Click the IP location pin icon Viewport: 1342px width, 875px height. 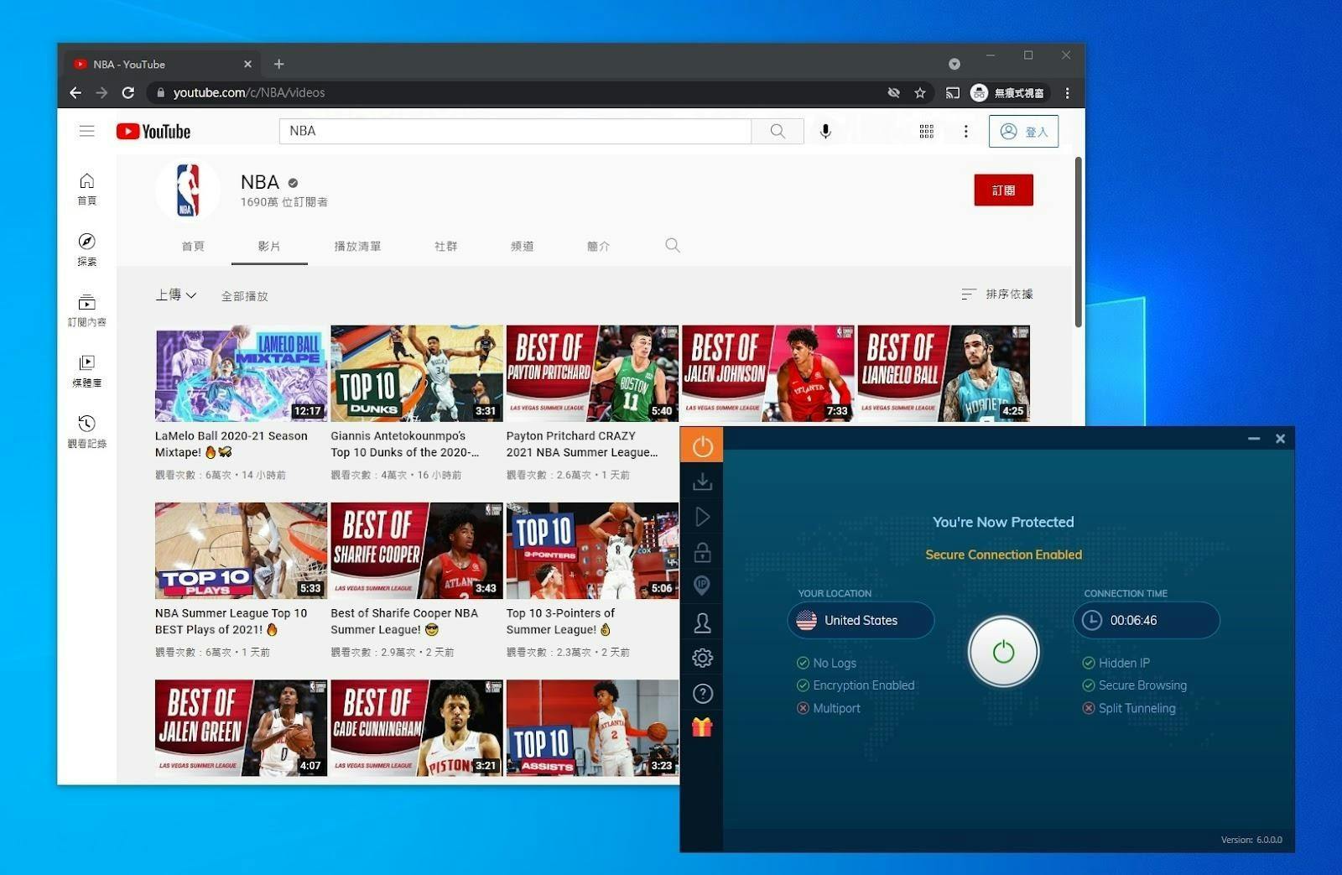click(x=702, y=586)
